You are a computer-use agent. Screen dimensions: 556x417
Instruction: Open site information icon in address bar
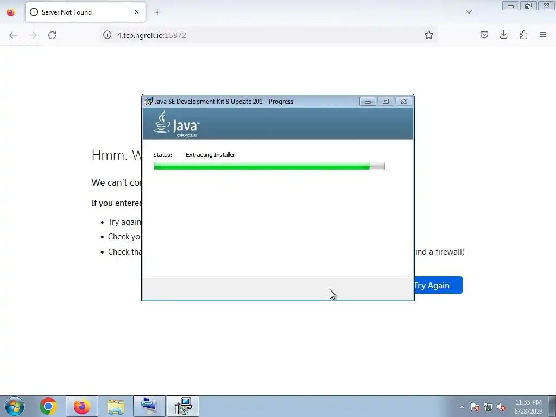[x=107, y=35]
